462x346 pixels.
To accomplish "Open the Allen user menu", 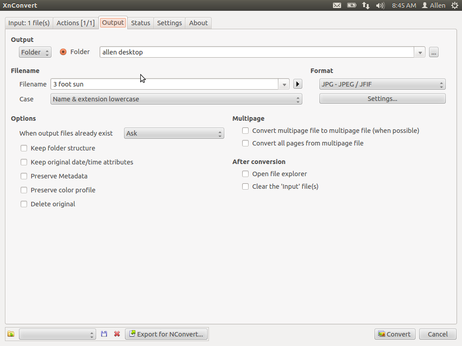I will (434, 5).
